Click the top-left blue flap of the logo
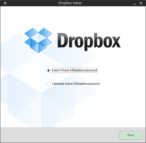The image size is (146, 143). 31,33
